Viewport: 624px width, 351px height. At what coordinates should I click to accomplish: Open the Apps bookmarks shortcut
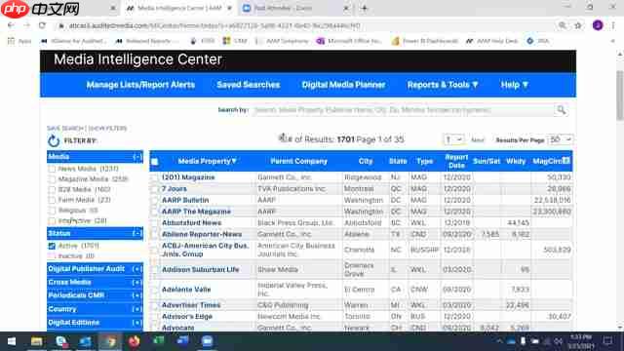tap(19, 41)
